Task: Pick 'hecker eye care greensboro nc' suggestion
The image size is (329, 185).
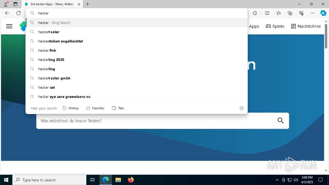Action: (136, 97)
